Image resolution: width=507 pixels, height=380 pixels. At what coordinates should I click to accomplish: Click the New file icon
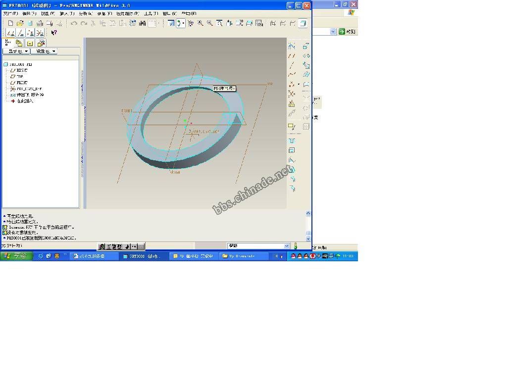point(10,23)
